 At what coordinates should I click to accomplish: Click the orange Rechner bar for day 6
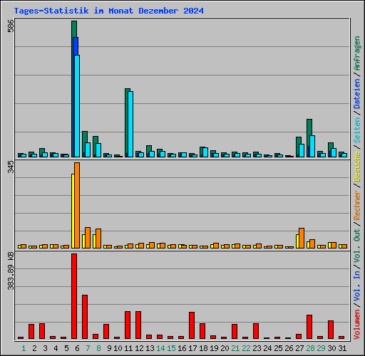click(x=77, y=206)
